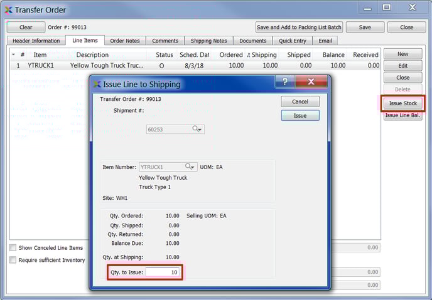Click the Issue Stock button
This screenshot has width=432, height=300.
[402, 103]
